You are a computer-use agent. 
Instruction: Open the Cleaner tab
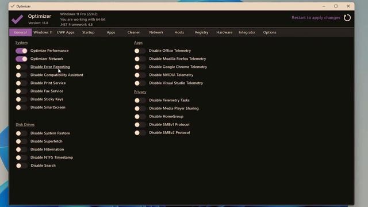coord(133,32)
